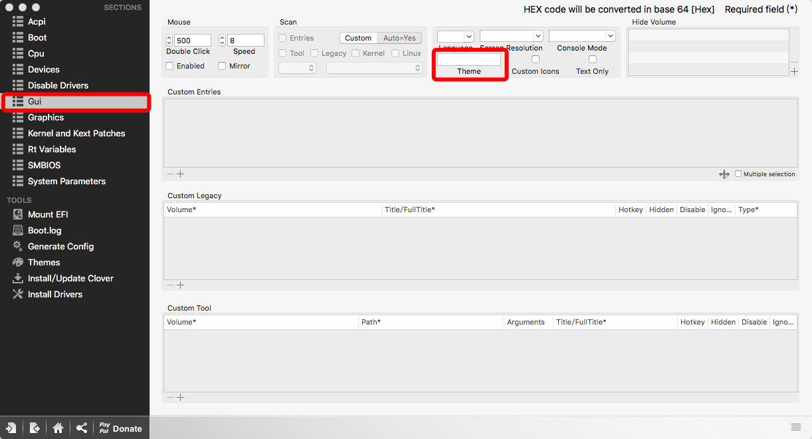The height and width of the screenshot is (439, 812).
Task: Toggle Scan Entries checkbox
Action: (283, 38)
